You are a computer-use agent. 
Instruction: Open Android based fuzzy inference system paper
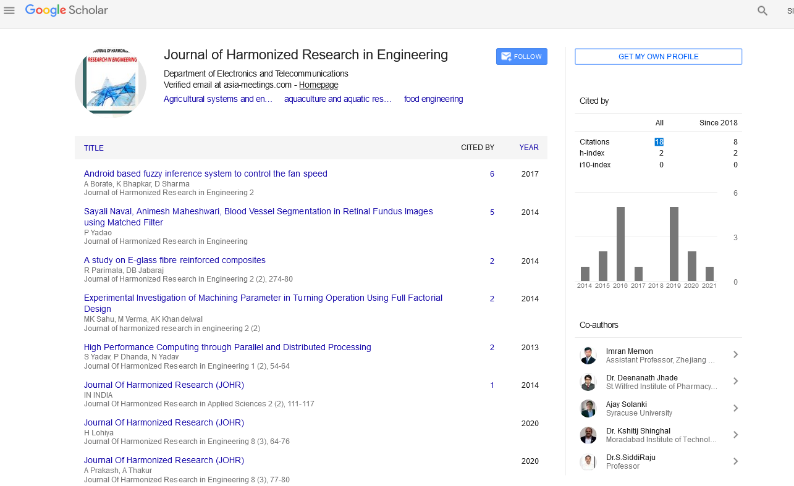[206, 174]
